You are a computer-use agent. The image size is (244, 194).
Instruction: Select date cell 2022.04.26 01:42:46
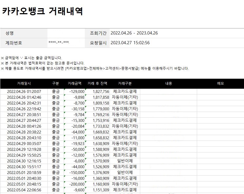coord(24,97)
